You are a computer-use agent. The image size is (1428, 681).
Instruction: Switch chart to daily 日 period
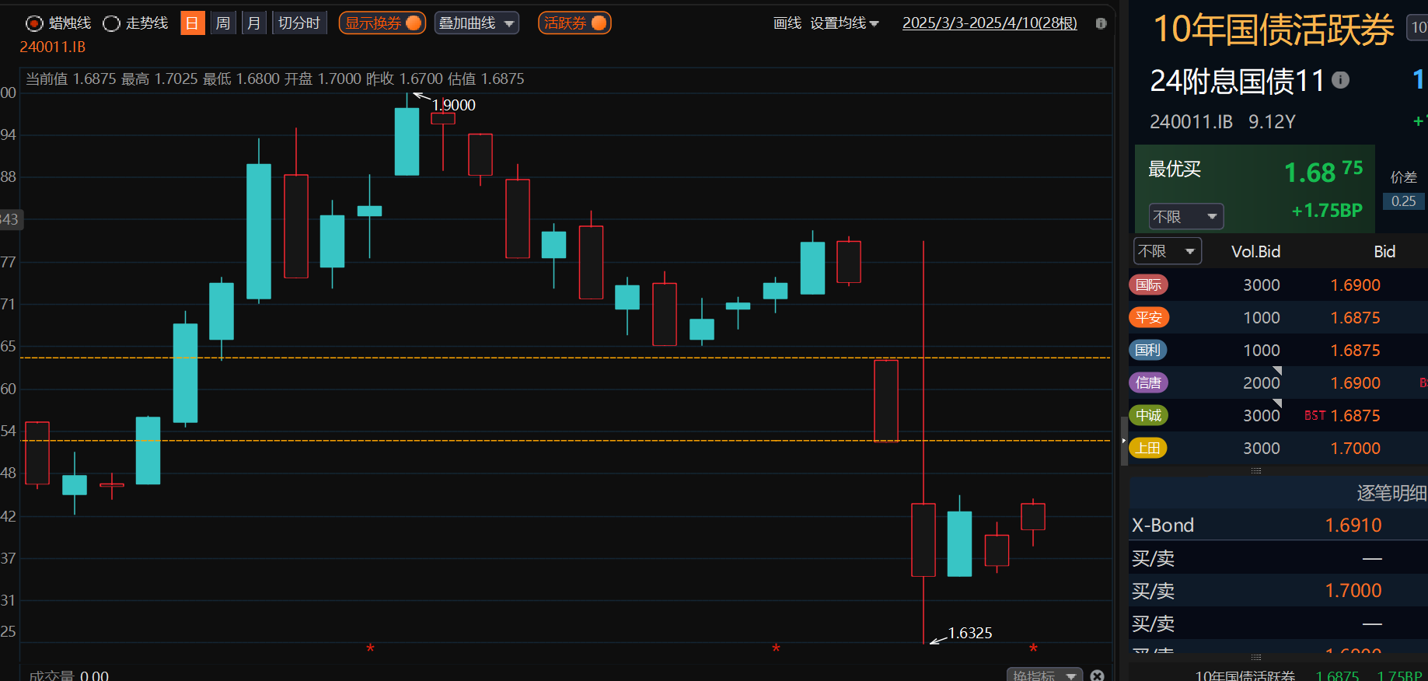(192, 23)
